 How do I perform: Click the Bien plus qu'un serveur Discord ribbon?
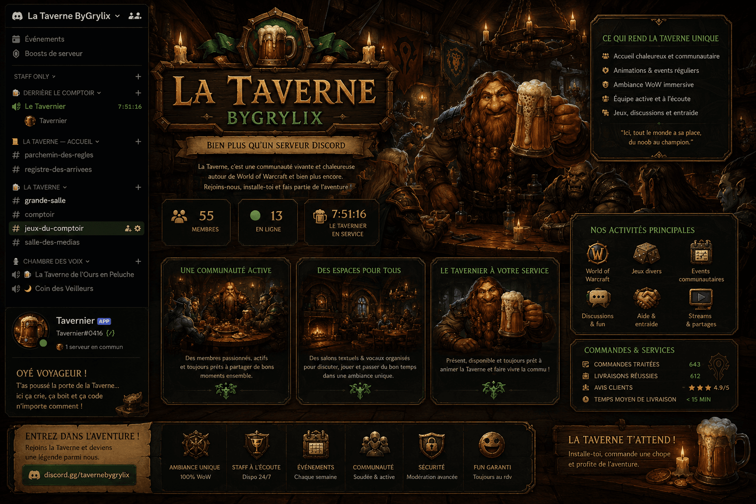[x=276, y=146]
